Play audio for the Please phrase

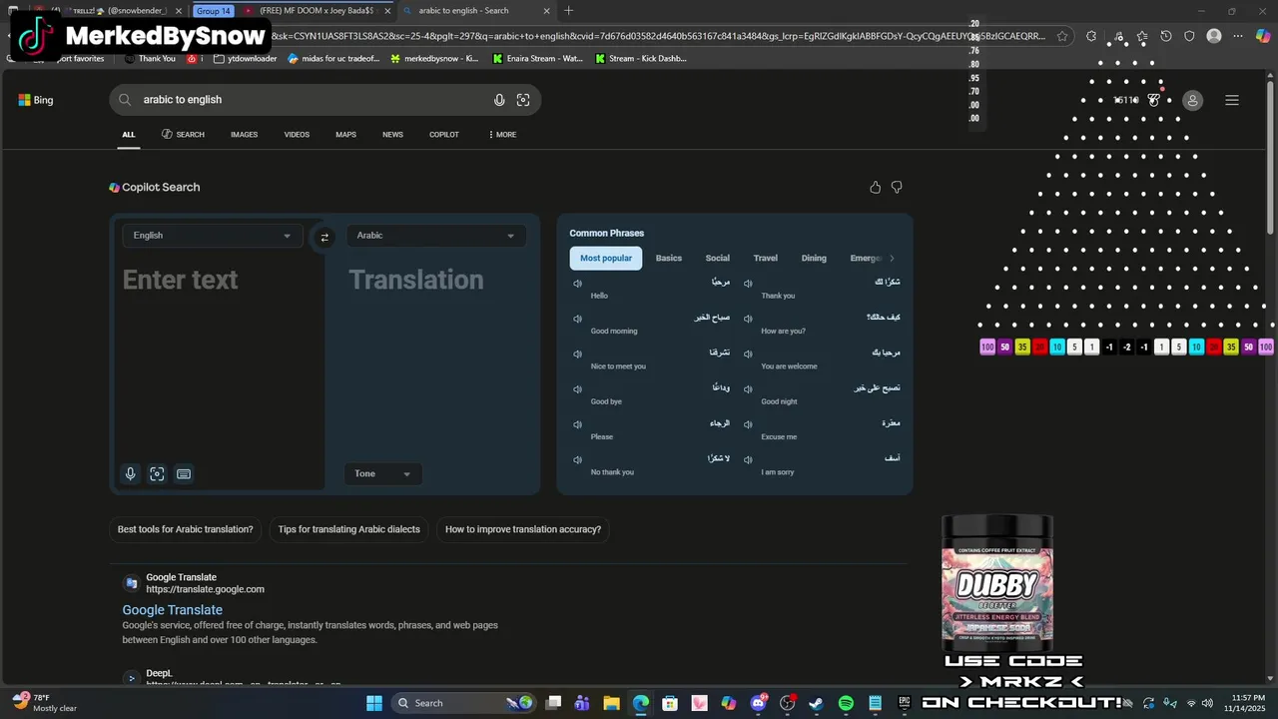[x=577, y=424]
